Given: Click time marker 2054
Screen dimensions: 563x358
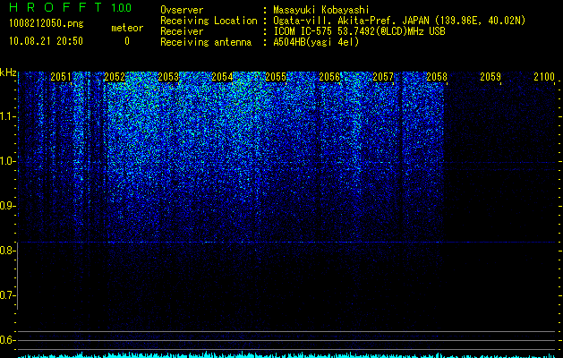Looking at the screenshot, I should point(222,77).
